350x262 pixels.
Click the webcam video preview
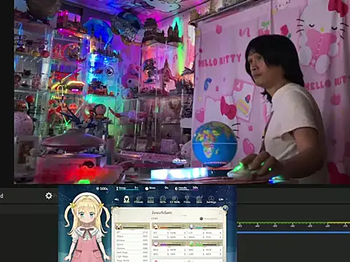click(182, 92)
